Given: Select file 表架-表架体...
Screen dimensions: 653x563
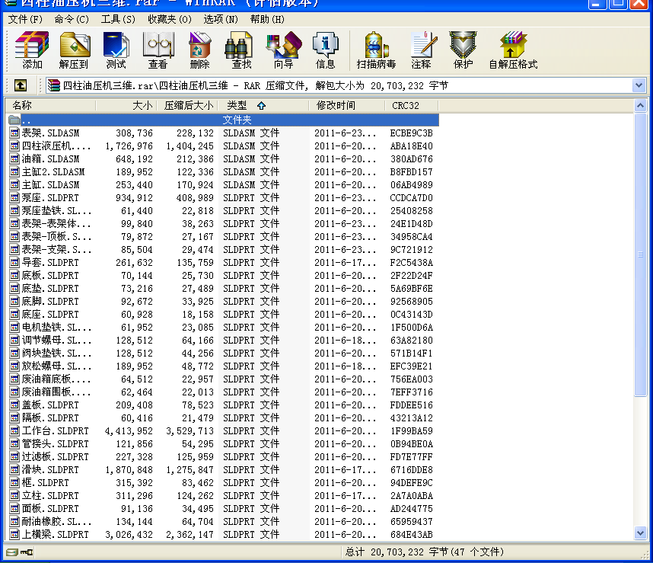Looking at the screenshot, I should [56, 224].
